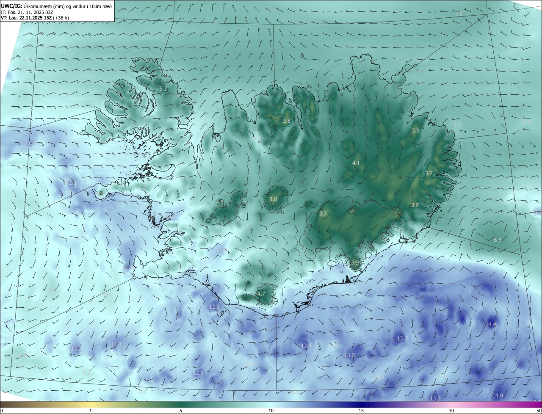
Task: Pick the pale pink color above the 30 tick
Action: click(451, 404)
